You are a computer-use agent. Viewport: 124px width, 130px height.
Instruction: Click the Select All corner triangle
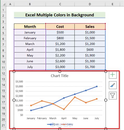coord(4,4)
